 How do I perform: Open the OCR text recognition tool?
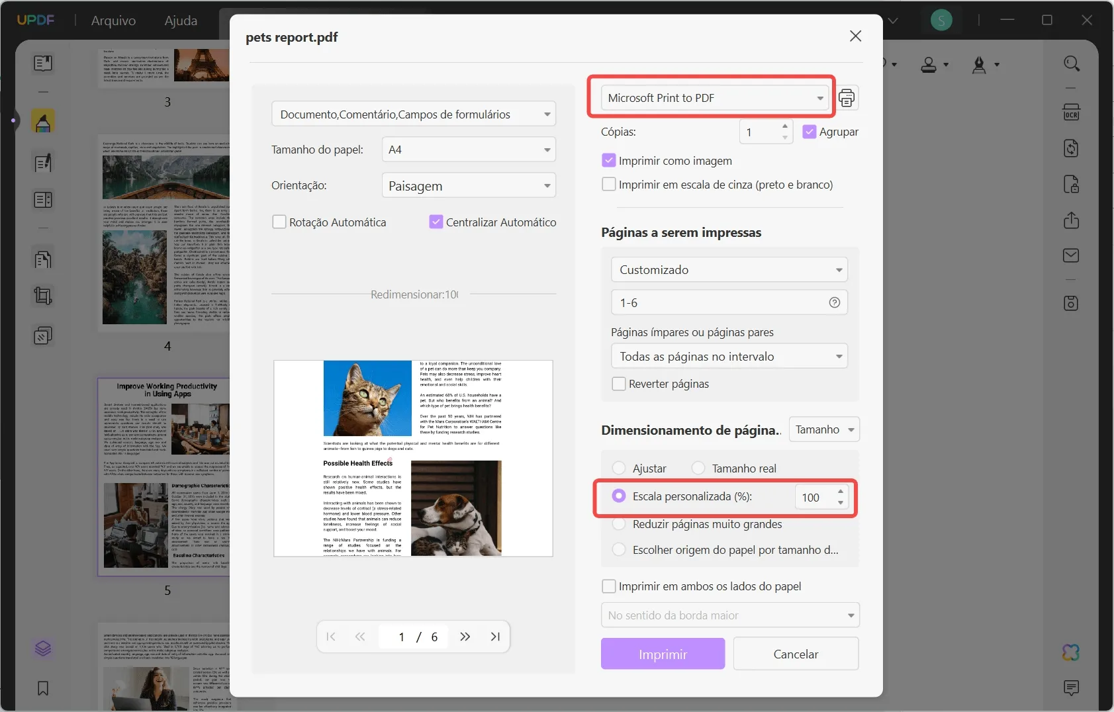pyautogui.click(x=1072, y=112)
